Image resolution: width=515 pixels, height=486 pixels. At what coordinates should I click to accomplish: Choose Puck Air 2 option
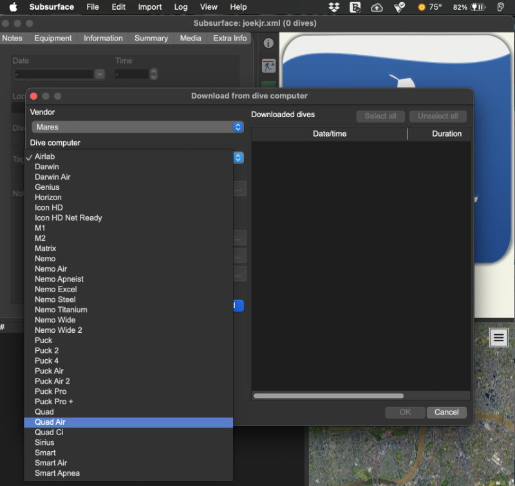coord(128,381)
